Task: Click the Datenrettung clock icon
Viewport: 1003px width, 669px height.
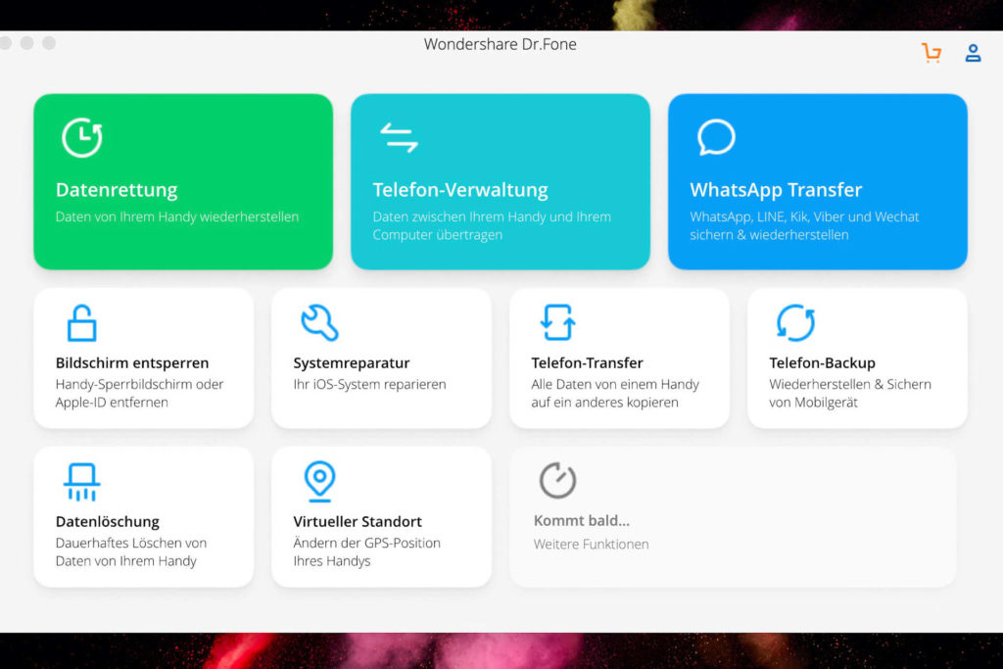Action: [82, 137]
